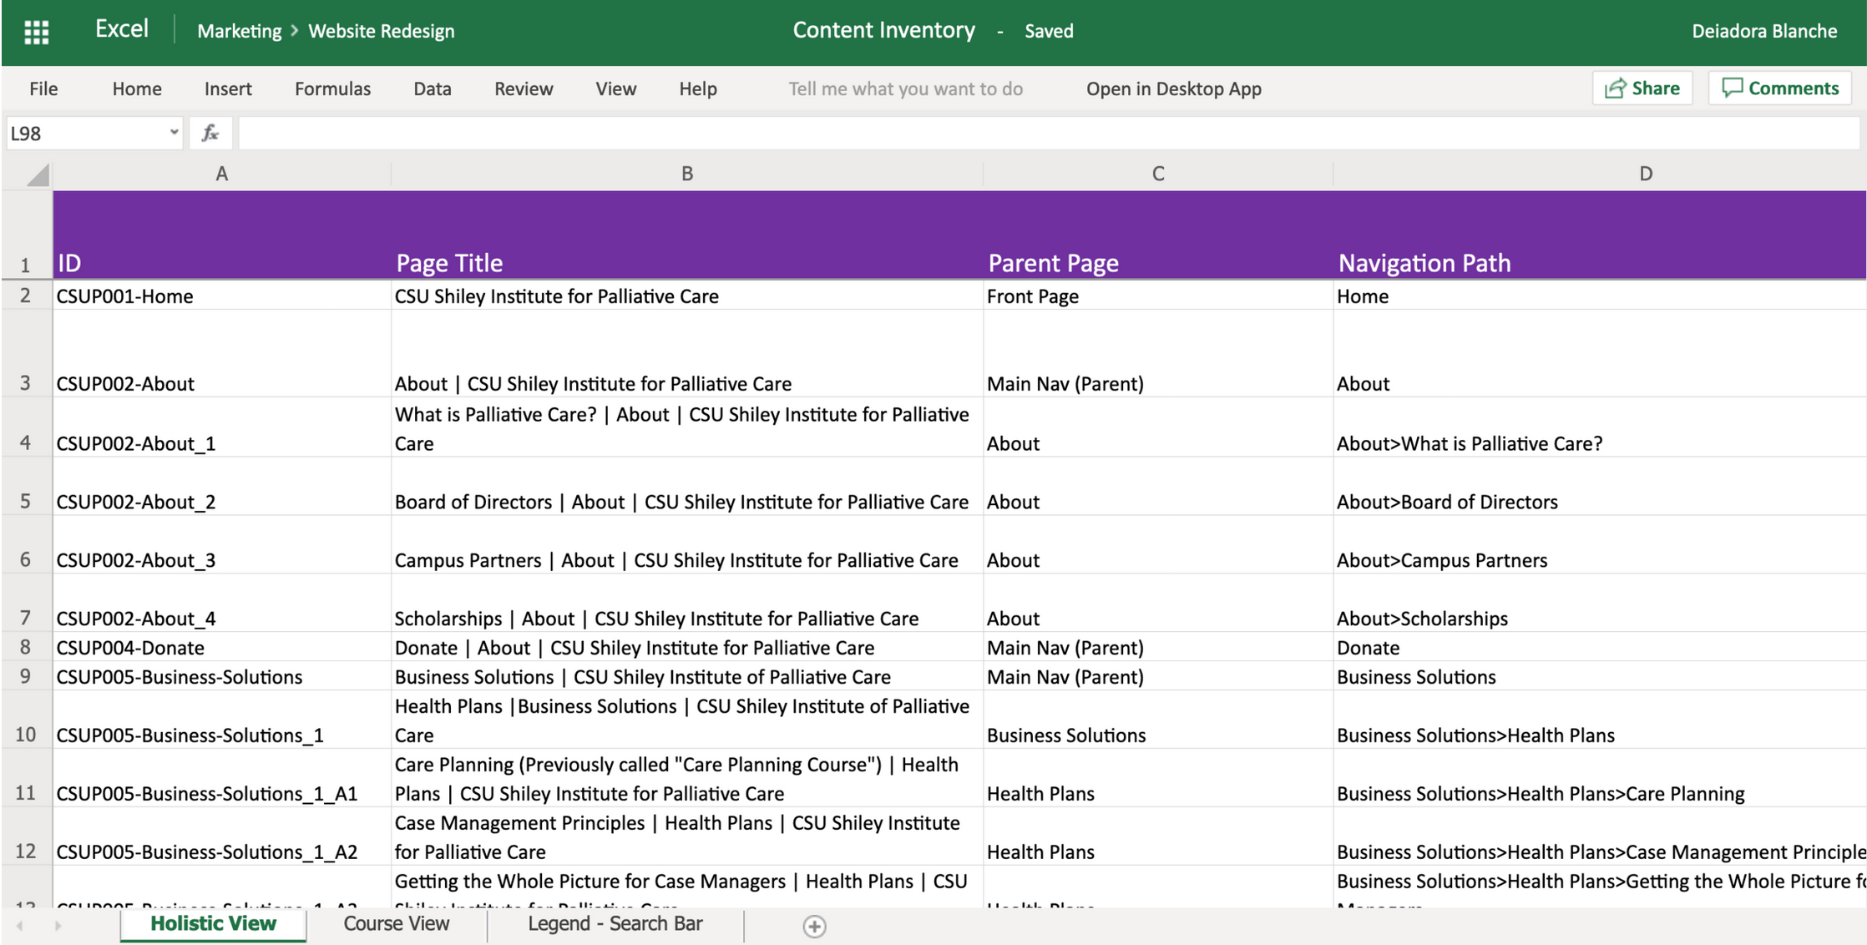Select cell CSUP002-About_3

click(x=221, y=544)
